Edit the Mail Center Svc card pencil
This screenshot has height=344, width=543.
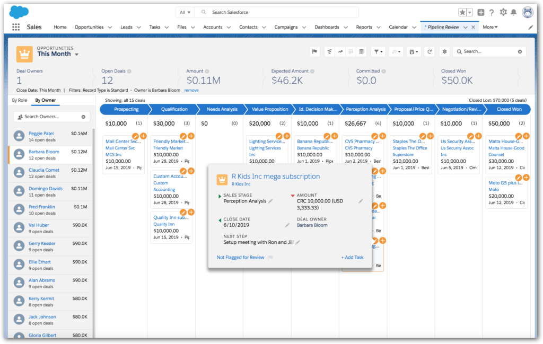[x=135, y=136]
